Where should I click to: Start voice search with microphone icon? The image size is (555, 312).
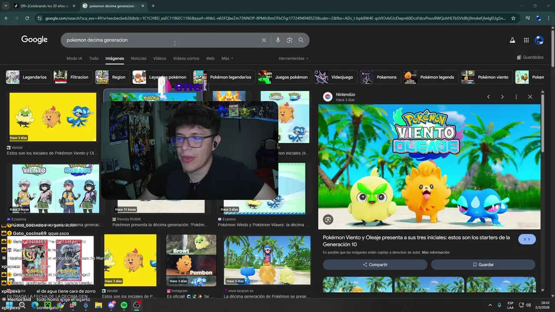(x=278, y=40)
